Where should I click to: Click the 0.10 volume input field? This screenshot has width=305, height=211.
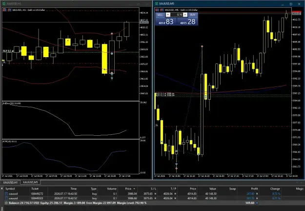[177, 15]
